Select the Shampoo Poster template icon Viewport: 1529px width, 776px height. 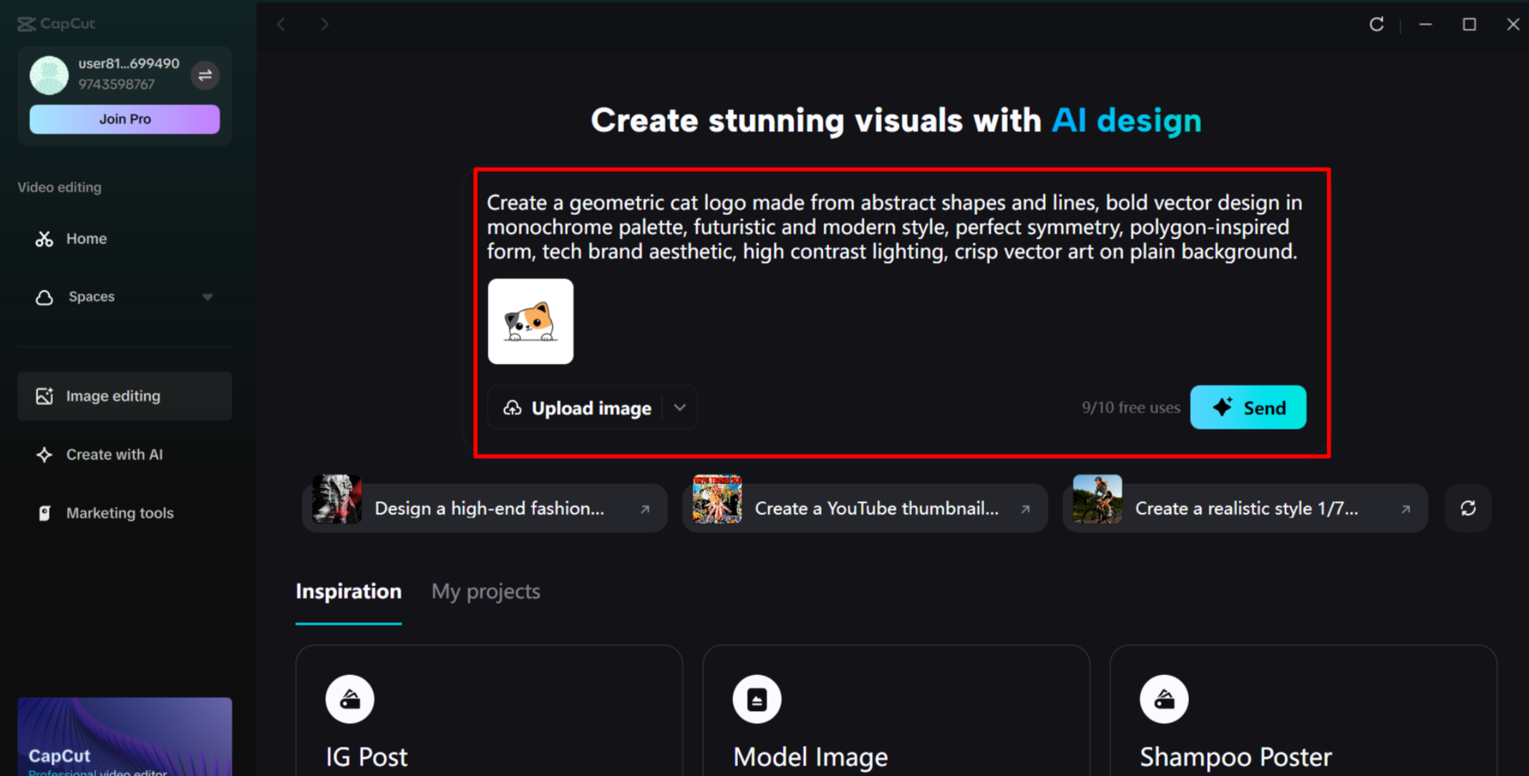1163,698
